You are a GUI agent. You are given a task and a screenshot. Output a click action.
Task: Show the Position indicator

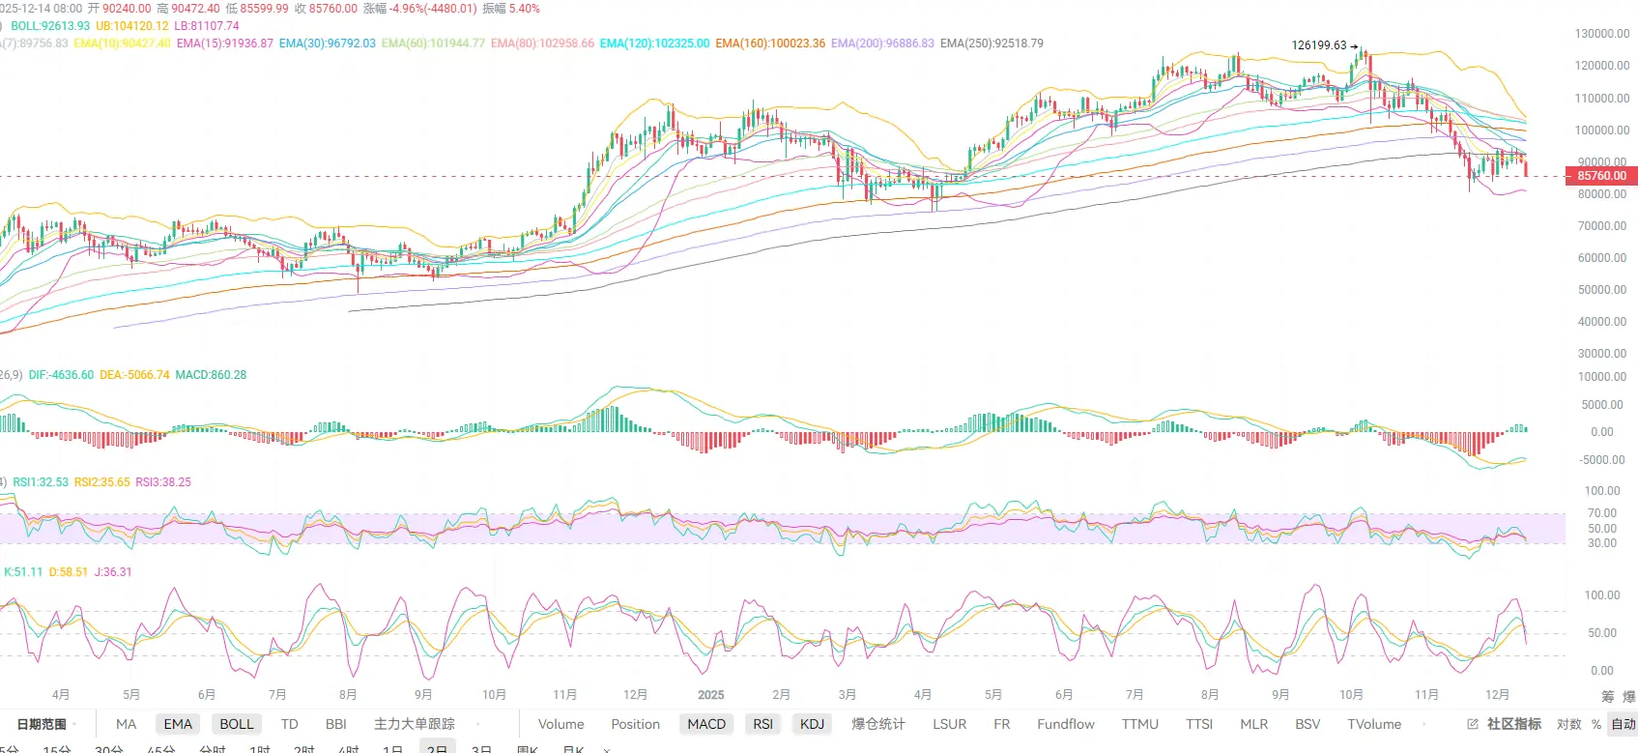(636, 724)
